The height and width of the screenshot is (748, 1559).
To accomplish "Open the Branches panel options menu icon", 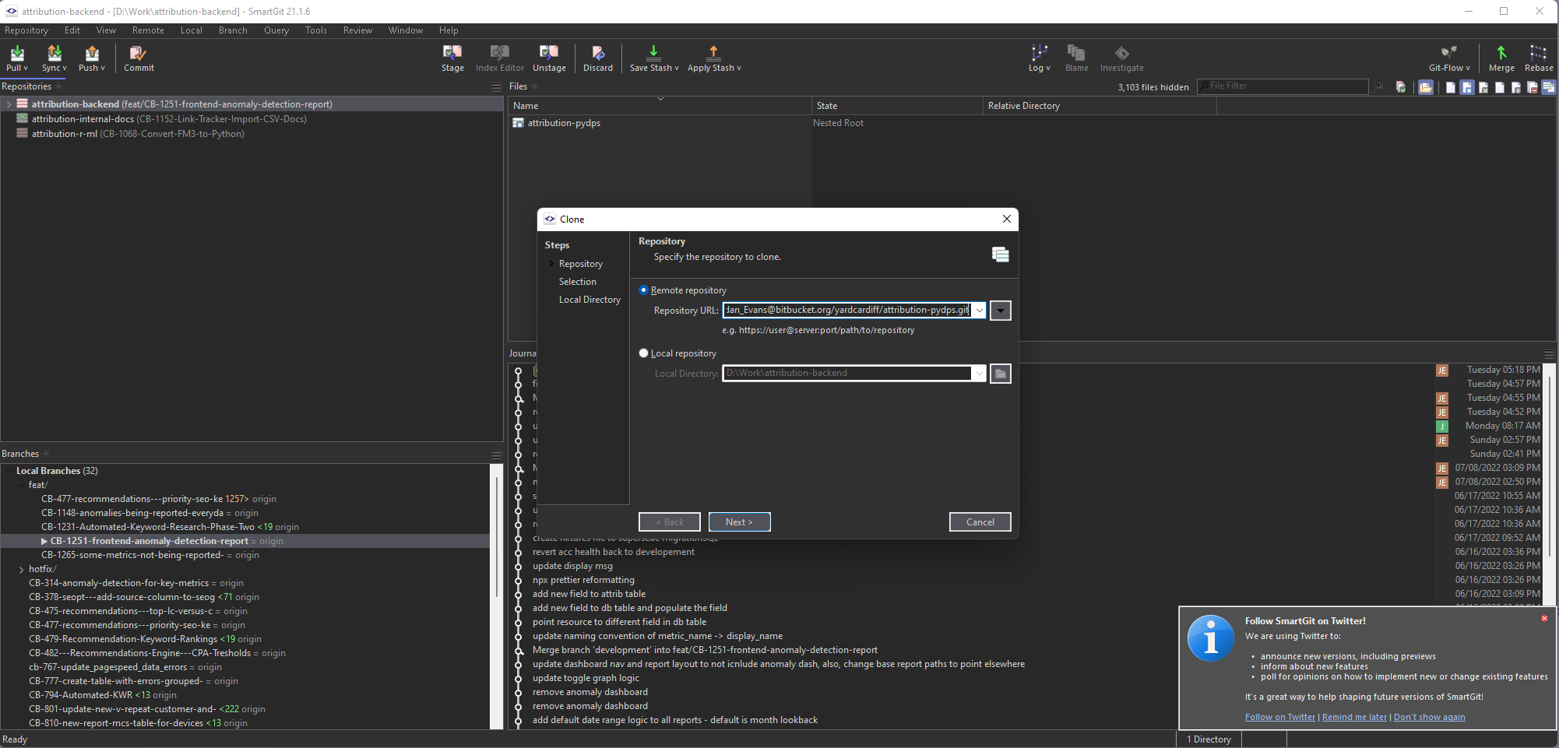I will pyautogui.click(x=496, y=454).
